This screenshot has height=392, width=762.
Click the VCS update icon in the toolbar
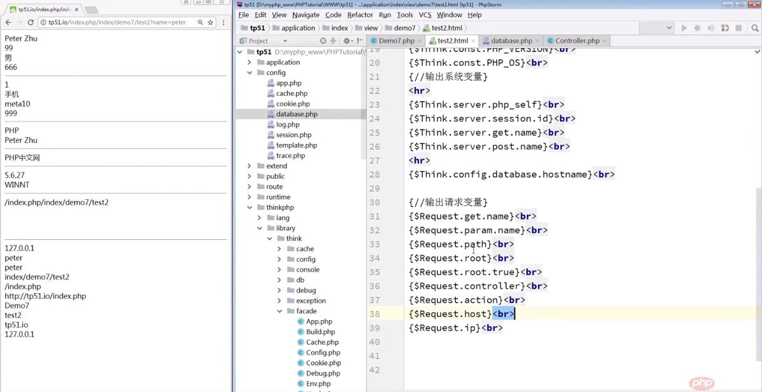(x=725, y=27)
